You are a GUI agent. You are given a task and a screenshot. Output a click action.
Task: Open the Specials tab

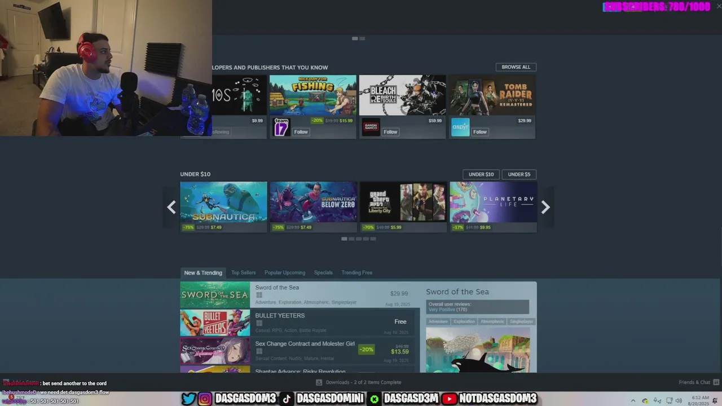tap(323, 273)
